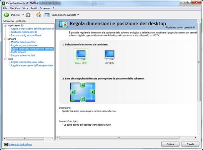Click the green Indietro back arrow icon
The image size is (203, 150).
6,15
